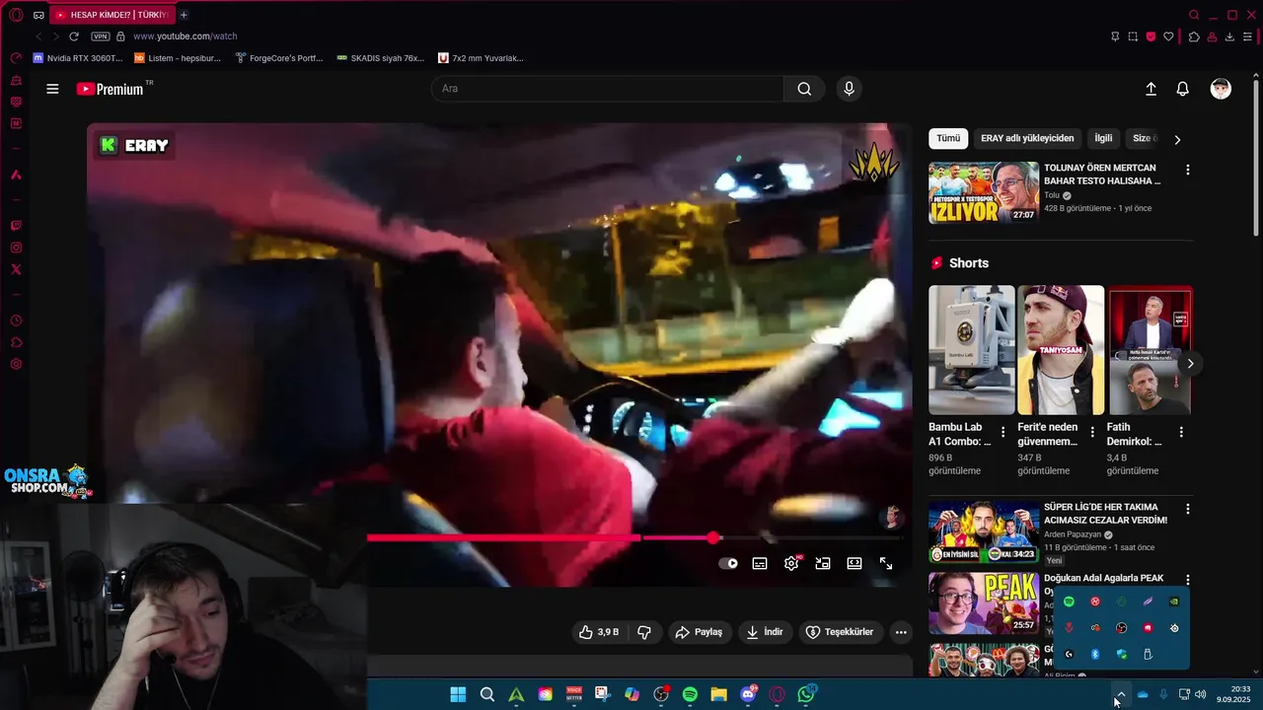The image size is (1263, 710).
Task: Switch to HESAP KİMDE!? browser tab
Action: coord(111,15)
